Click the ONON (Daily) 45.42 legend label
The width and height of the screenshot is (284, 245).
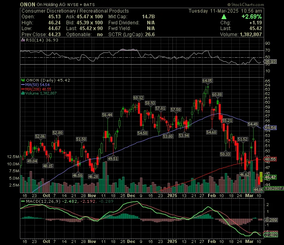coord(48,80)
